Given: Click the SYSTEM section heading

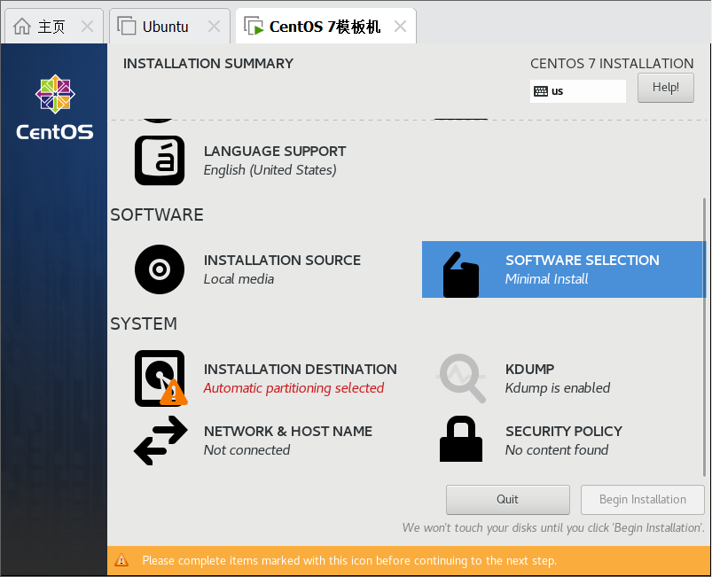Looking at the screenshot, I should click(144, 324).
